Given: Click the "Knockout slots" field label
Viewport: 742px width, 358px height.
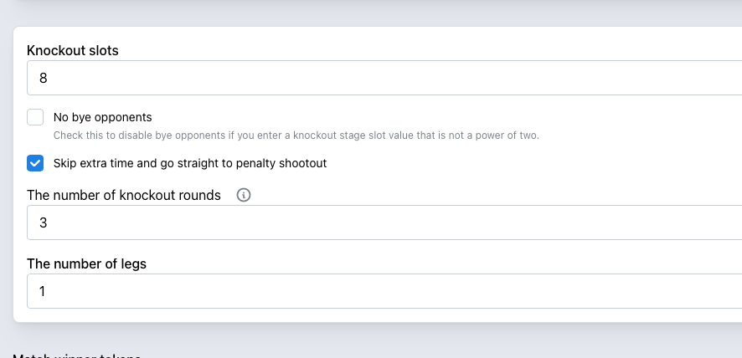Looking at the screenshot, I should [x=73, y=50].
